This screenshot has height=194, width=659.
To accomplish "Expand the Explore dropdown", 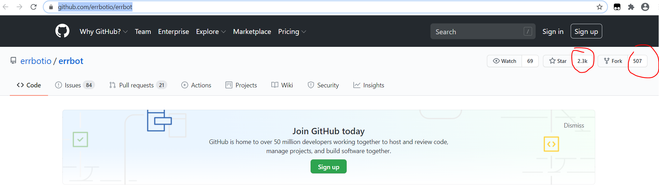I will pyautogui.click(x=211, y=31).
